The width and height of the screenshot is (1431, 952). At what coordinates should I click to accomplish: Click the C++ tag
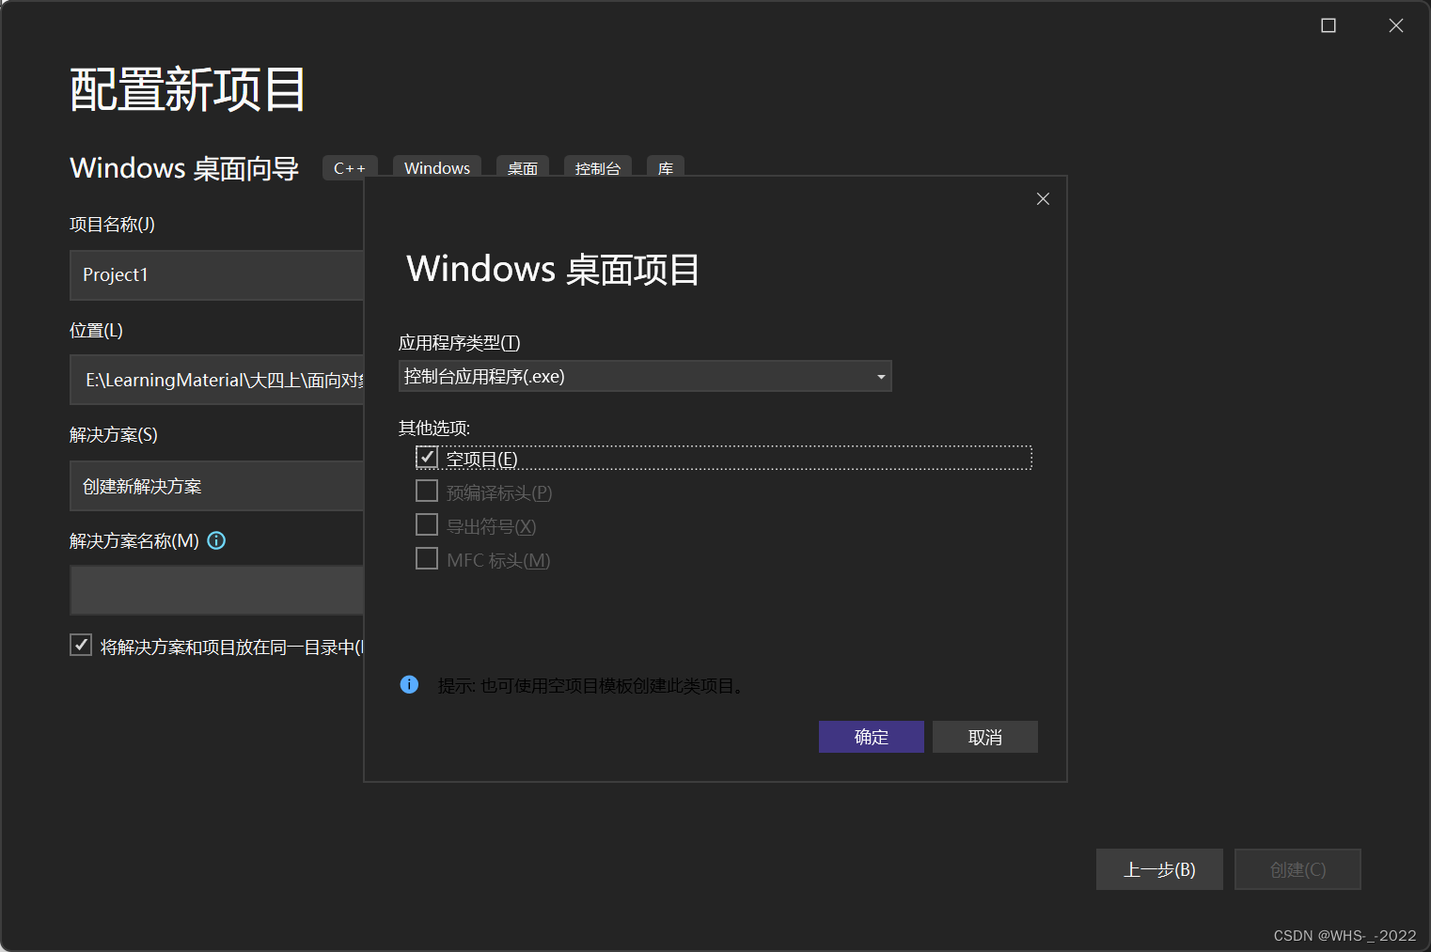[x=350, y=166]
